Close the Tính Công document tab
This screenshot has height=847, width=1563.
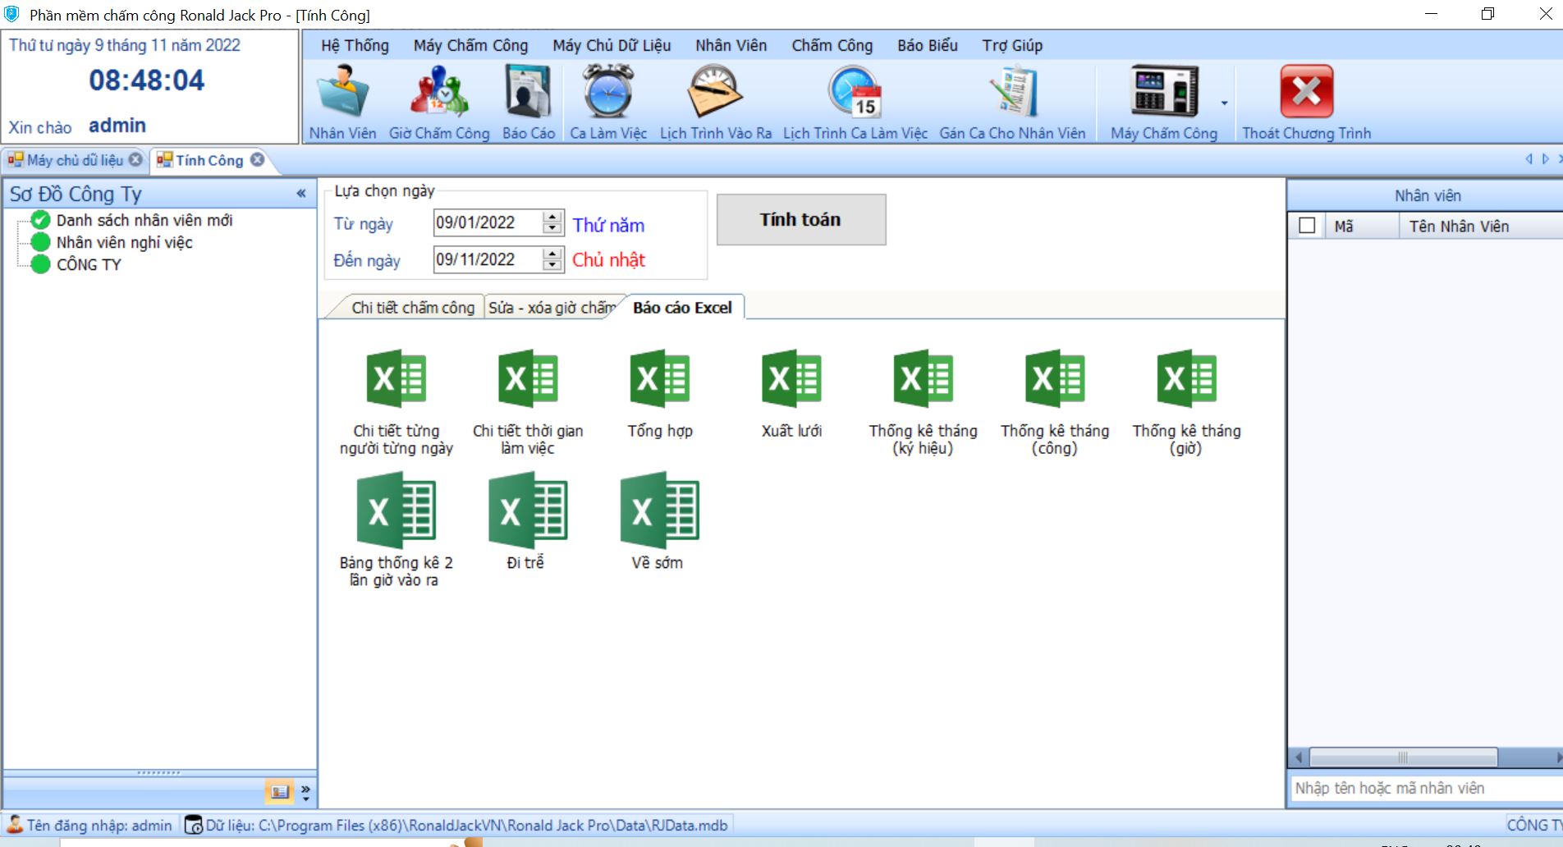[x=258, y=160]
